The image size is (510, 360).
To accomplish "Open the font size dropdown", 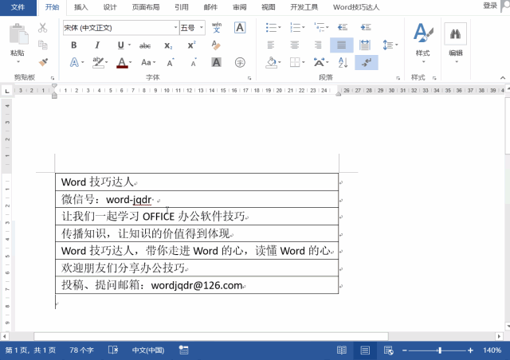I will coord(202,28).
